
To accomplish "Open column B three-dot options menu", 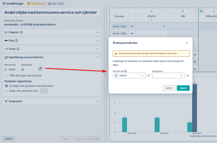I will 195,11.
